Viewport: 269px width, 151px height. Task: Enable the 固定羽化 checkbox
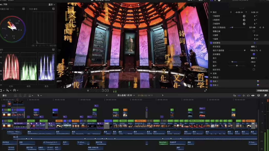tap(254, 69)
